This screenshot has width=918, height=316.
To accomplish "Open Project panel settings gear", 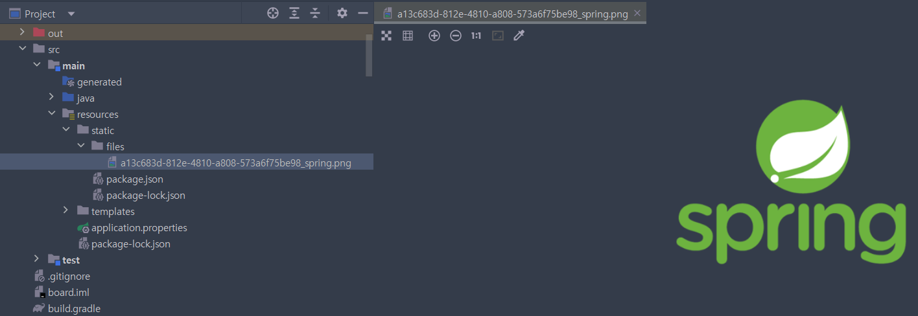I will 342,13.
